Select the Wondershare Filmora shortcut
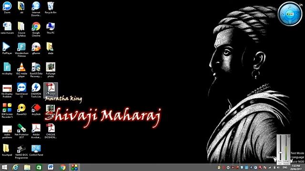Screen dimensions: 305x171 pyautogui.click(x=21, y=49)
